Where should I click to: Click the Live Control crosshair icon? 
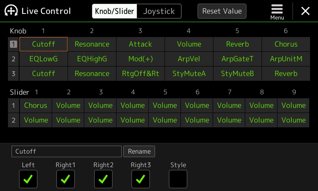(11, 11)
